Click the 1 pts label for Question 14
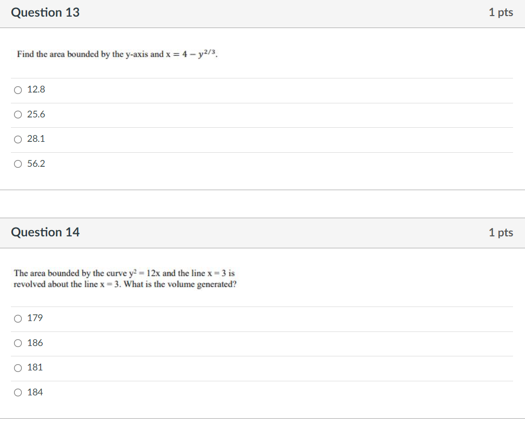 (501, 232)
